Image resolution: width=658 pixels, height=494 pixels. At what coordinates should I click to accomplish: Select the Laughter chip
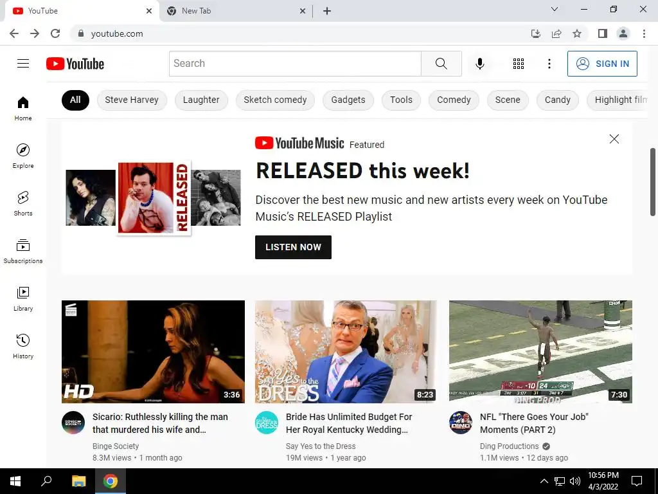click(201, 100)
